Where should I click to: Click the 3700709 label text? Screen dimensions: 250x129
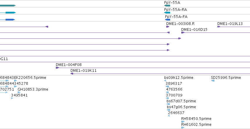[174, 95]
